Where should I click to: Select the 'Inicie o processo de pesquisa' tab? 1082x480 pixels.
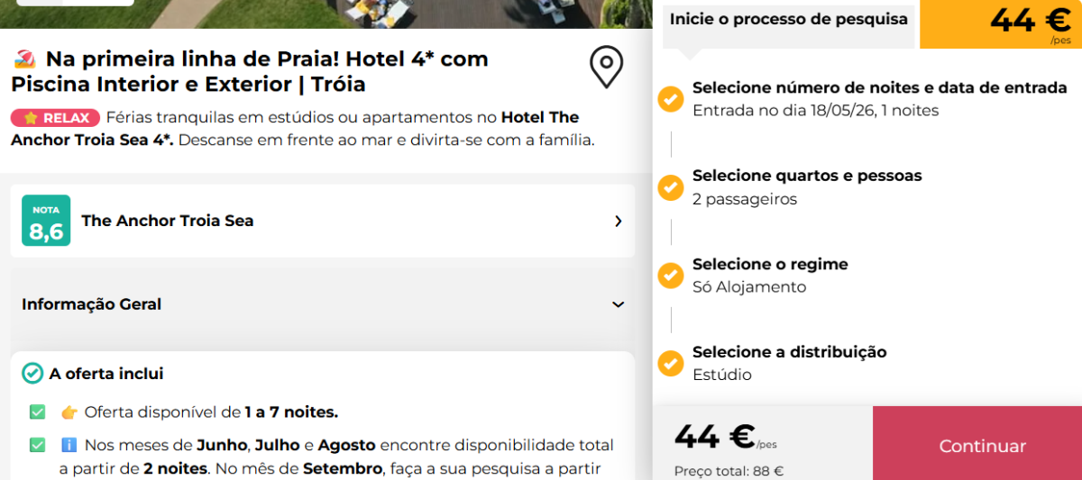(789, 20)
